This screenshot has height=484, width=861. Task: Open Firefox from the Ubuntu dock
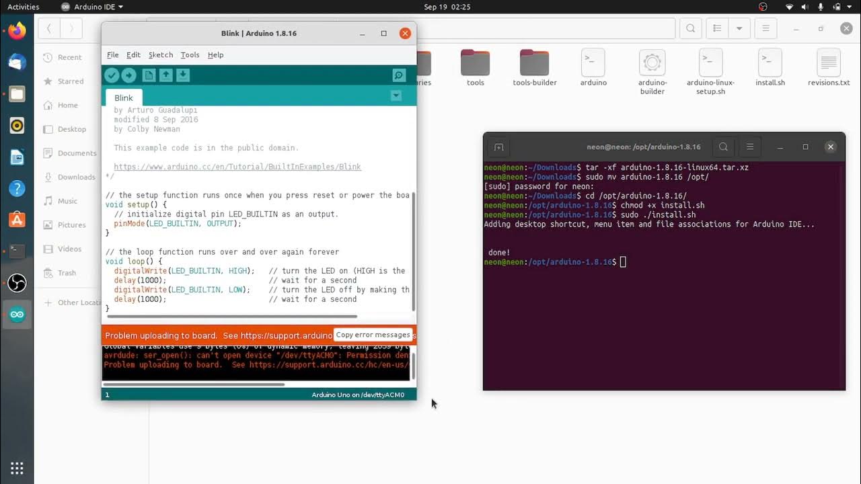pyautogui.click(x=17, y=31)
